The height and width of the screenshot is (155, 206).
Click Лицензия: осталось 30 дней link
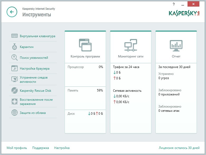tap(179, 148)
